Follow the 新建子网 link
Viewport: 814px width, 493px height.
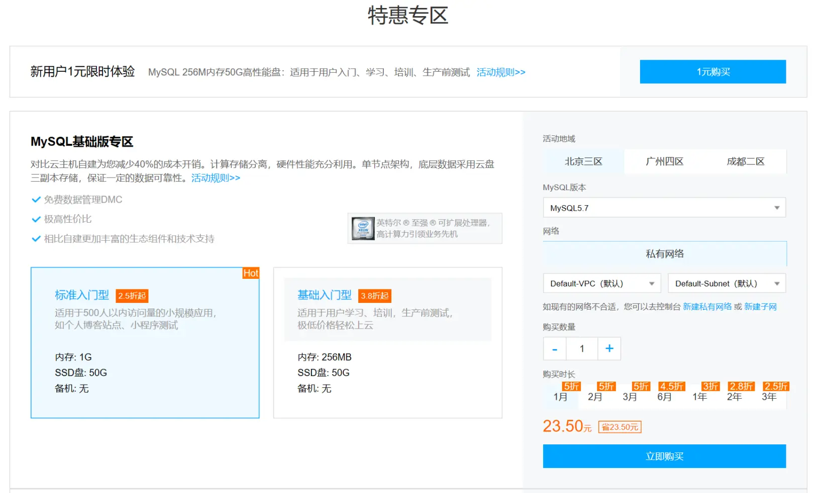[760, 306]
